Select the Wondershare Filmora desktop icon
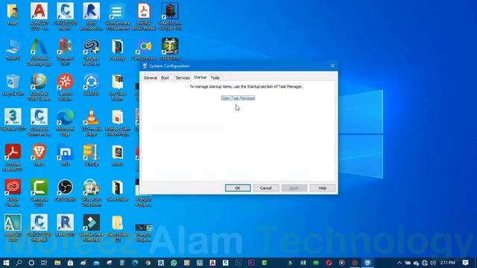The width and height of the screenshot is (477, 268). point(91,228)
